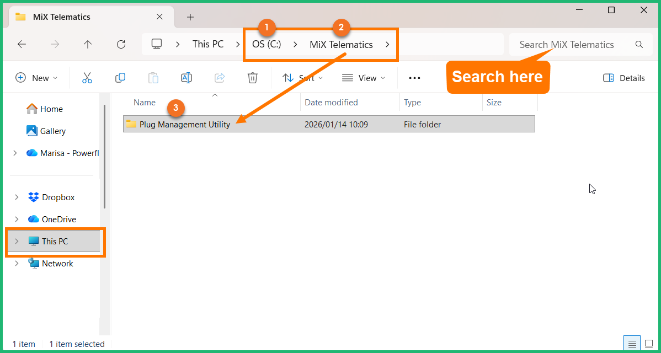Expand the Network tree node
This screenshot has width=661, height=353.
coord(17,264)
